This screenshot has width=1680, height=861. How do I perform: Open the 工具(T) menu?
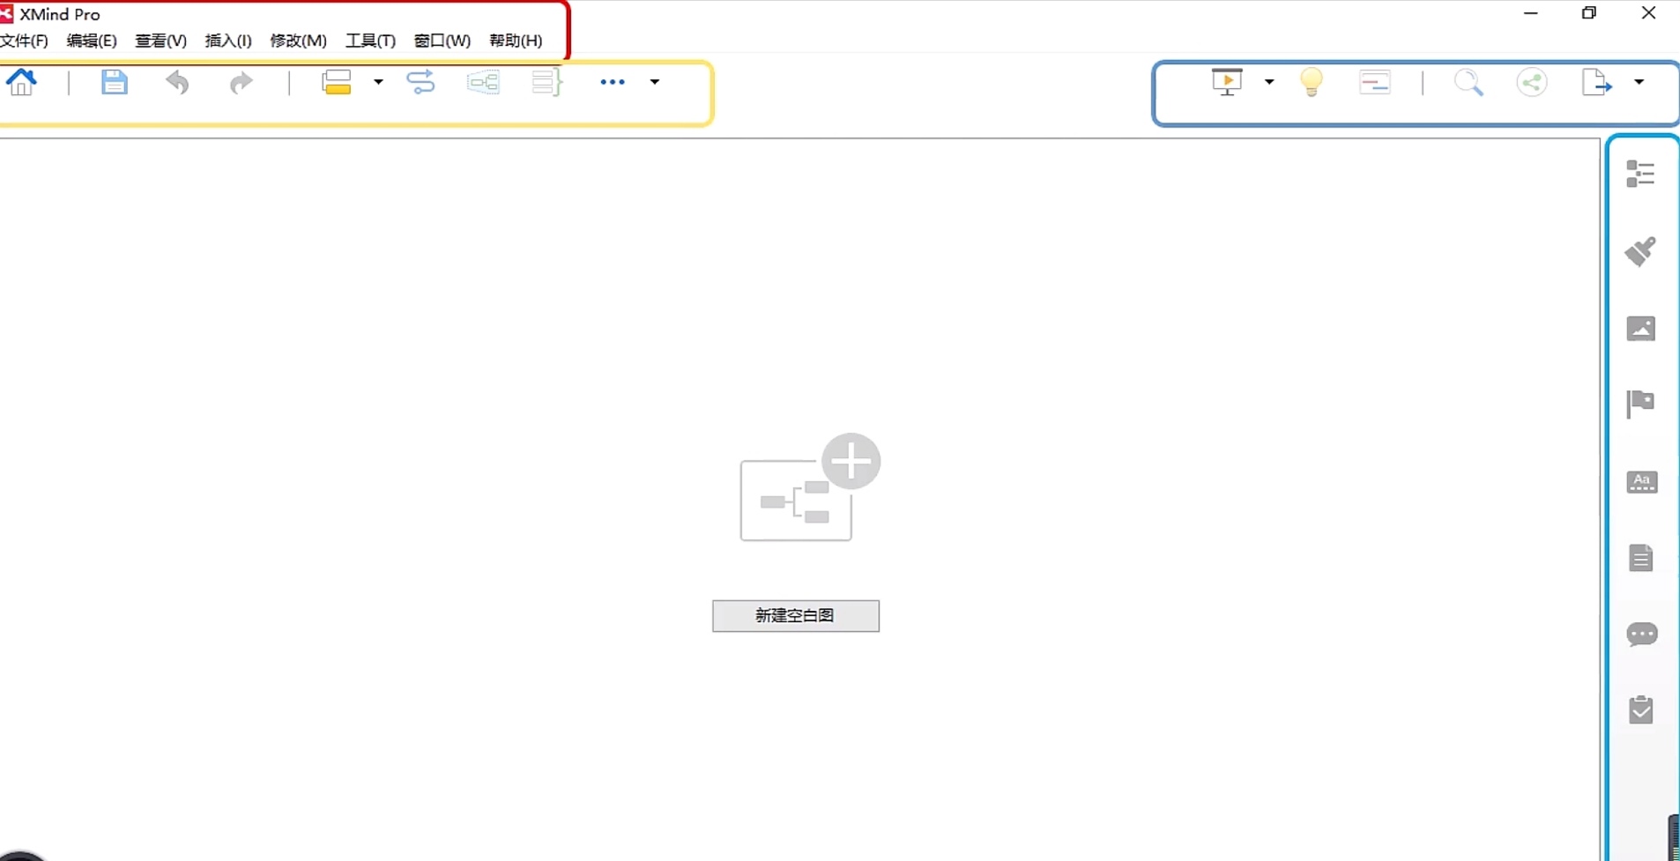[x=370, y=41]
